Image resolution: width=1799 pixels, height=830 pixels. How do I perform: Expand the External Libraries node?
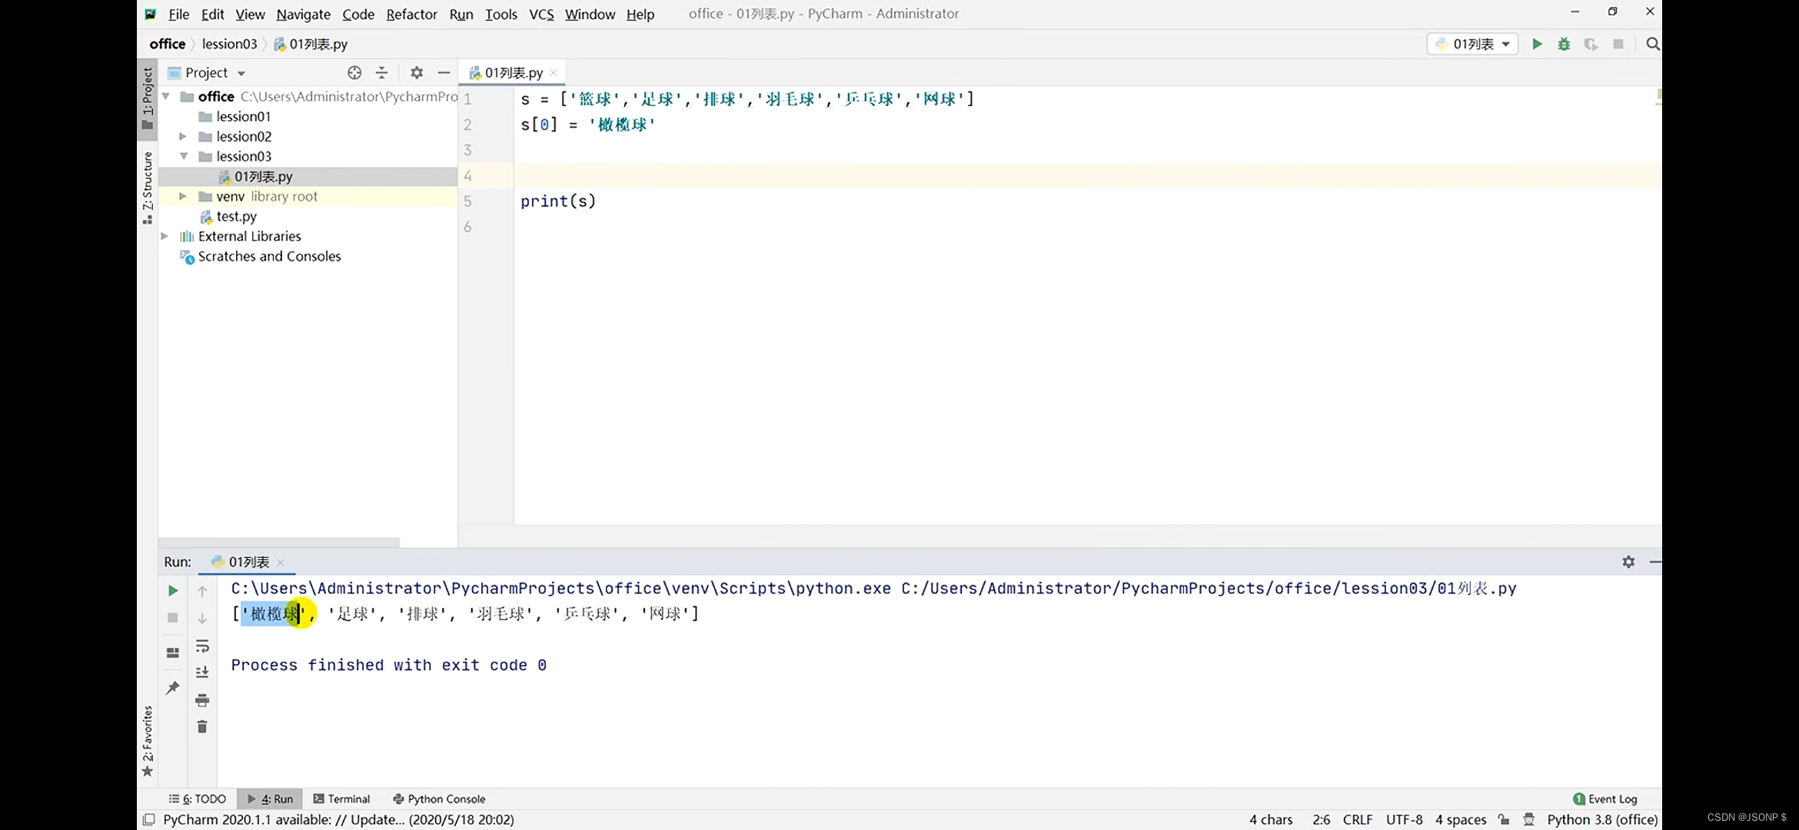[x=165, y=236]
